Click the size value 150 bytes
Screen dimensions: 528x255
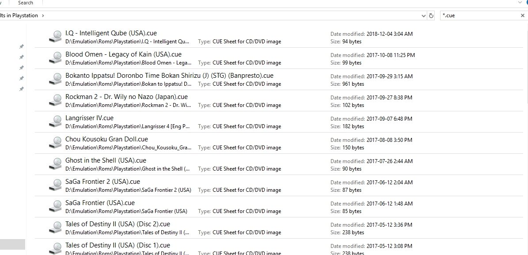coord(353,148)
